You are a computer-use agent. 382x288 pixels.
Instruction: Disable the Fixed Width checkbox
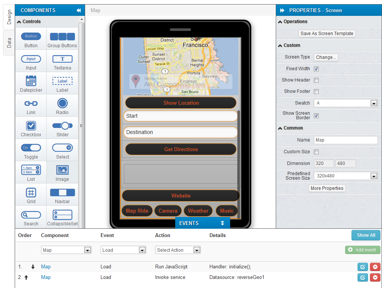click(x=316, y=69)
